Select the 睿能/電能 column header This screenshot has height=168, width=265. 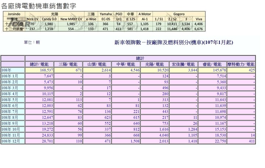pyautogui.click(x=212, y=64)
